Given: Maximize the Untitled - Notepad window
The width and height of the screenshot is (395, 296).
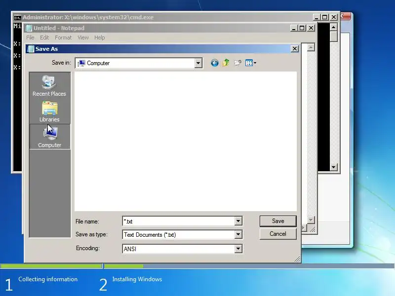Looking at the screenshot, I should [302, 28].
